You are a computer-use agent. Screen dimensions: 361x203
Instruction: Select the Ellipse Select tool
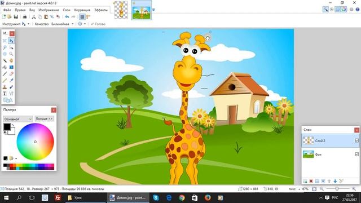pyautogui.click(x=5, y=54)
